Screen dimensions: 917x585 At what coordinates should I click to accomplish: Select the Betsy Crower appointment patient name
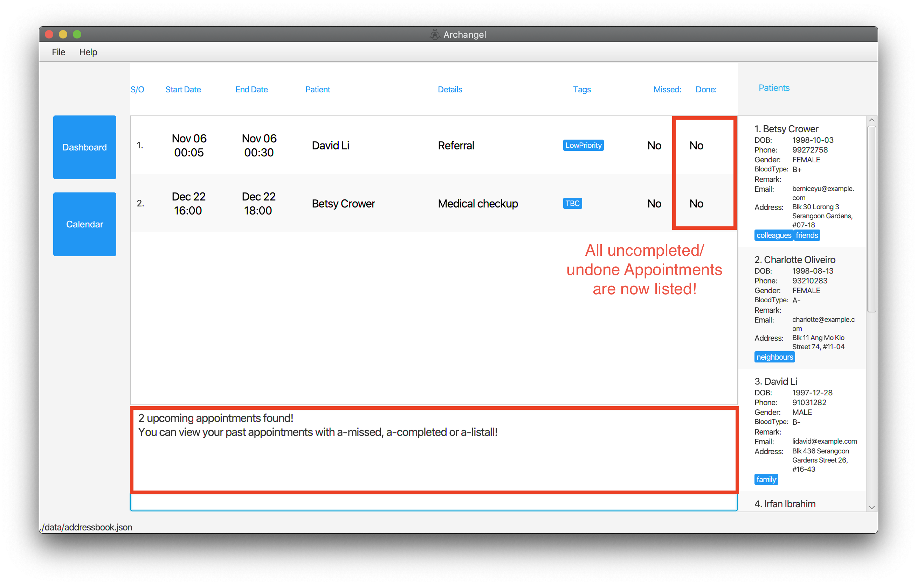(x=343, y=204)
